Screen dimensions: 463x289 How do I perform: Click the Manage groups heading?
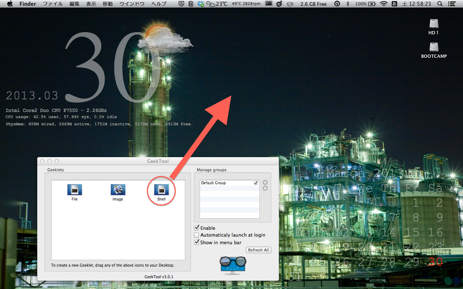click(212, 170)
